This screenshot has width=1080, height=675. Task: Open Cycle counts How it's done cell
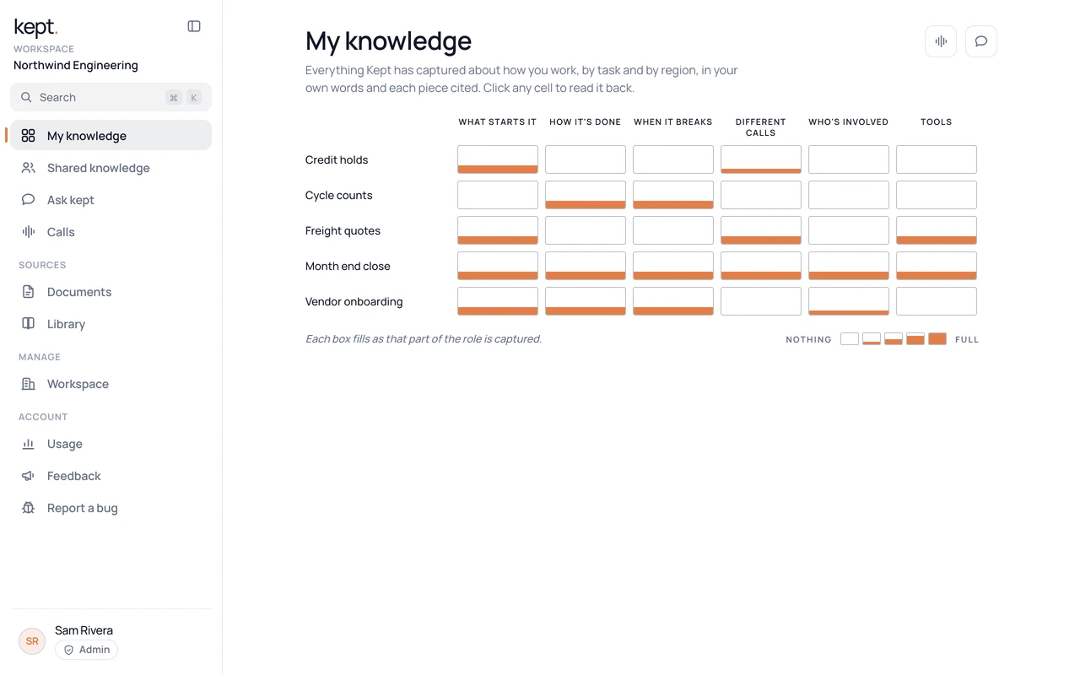coord(586,195)
